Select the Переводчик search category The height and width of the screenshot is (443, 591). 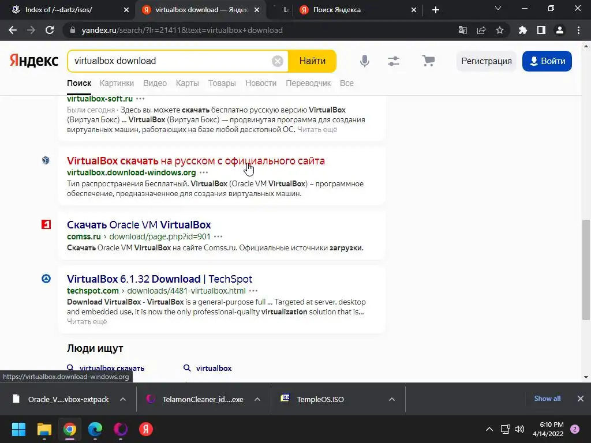tap(308, 83)
